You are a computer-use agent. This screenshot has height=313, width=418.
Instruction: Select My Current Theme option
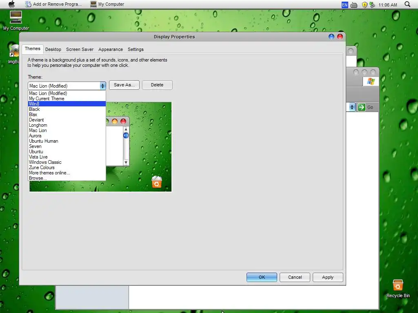[67, 99]
